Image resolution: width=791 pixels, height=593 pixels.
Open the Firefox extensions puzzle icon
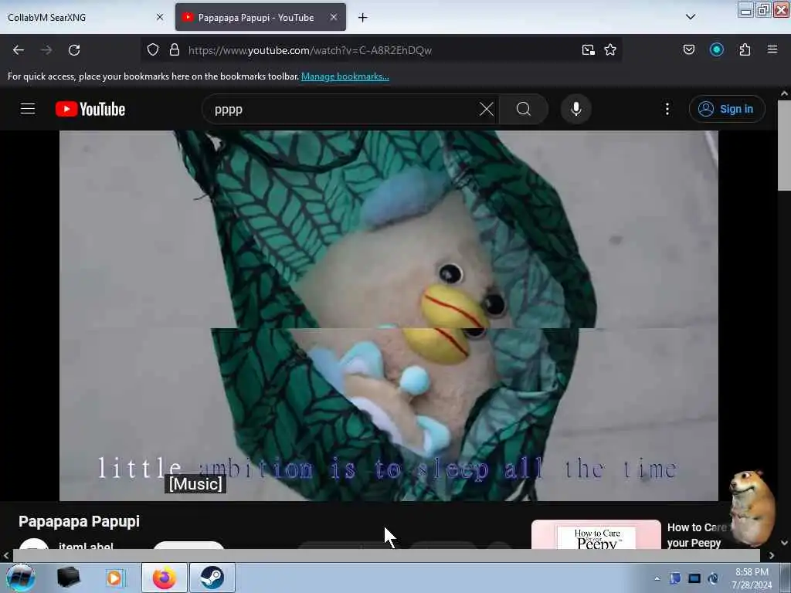(745, 49)
